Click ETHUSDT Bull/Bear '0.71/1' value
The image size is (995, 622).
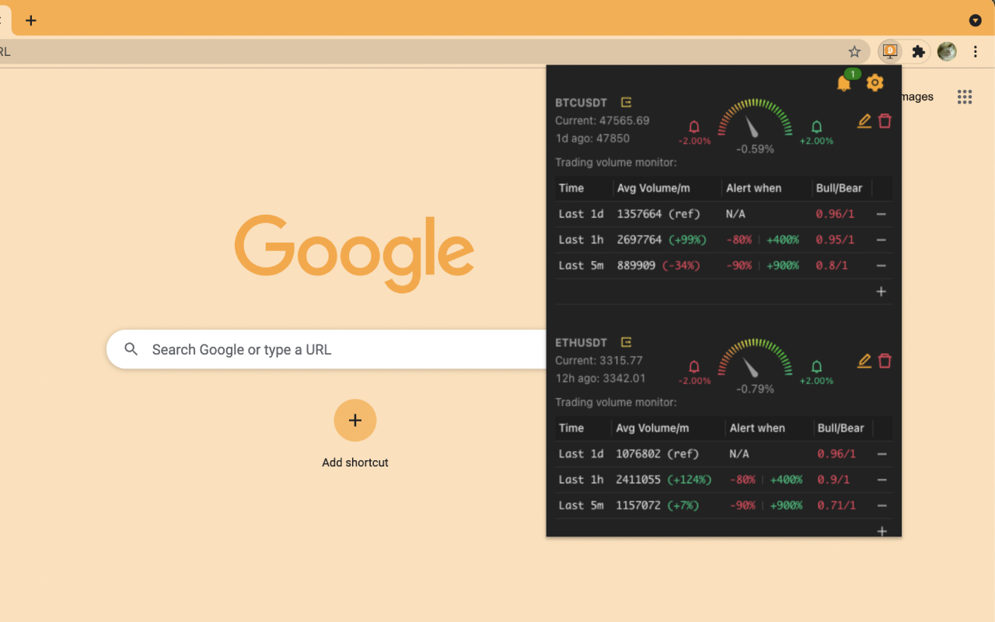pyautogui.click(x=836, y=505)
